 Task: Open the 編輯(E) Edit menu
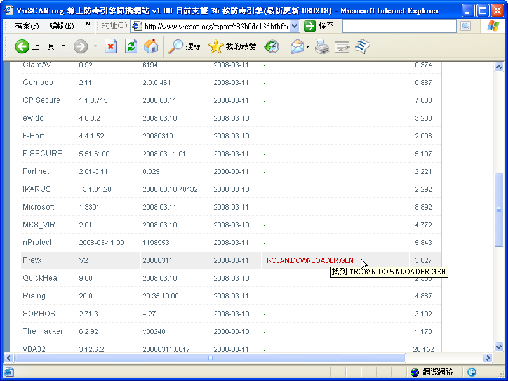pos(62,26)
